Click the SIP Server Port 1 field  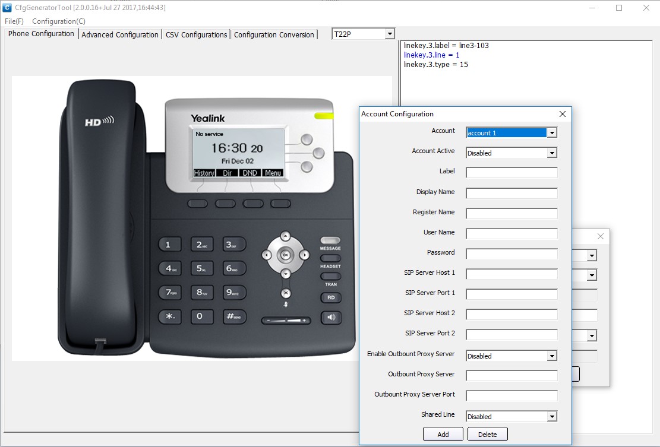coord(511,294)
